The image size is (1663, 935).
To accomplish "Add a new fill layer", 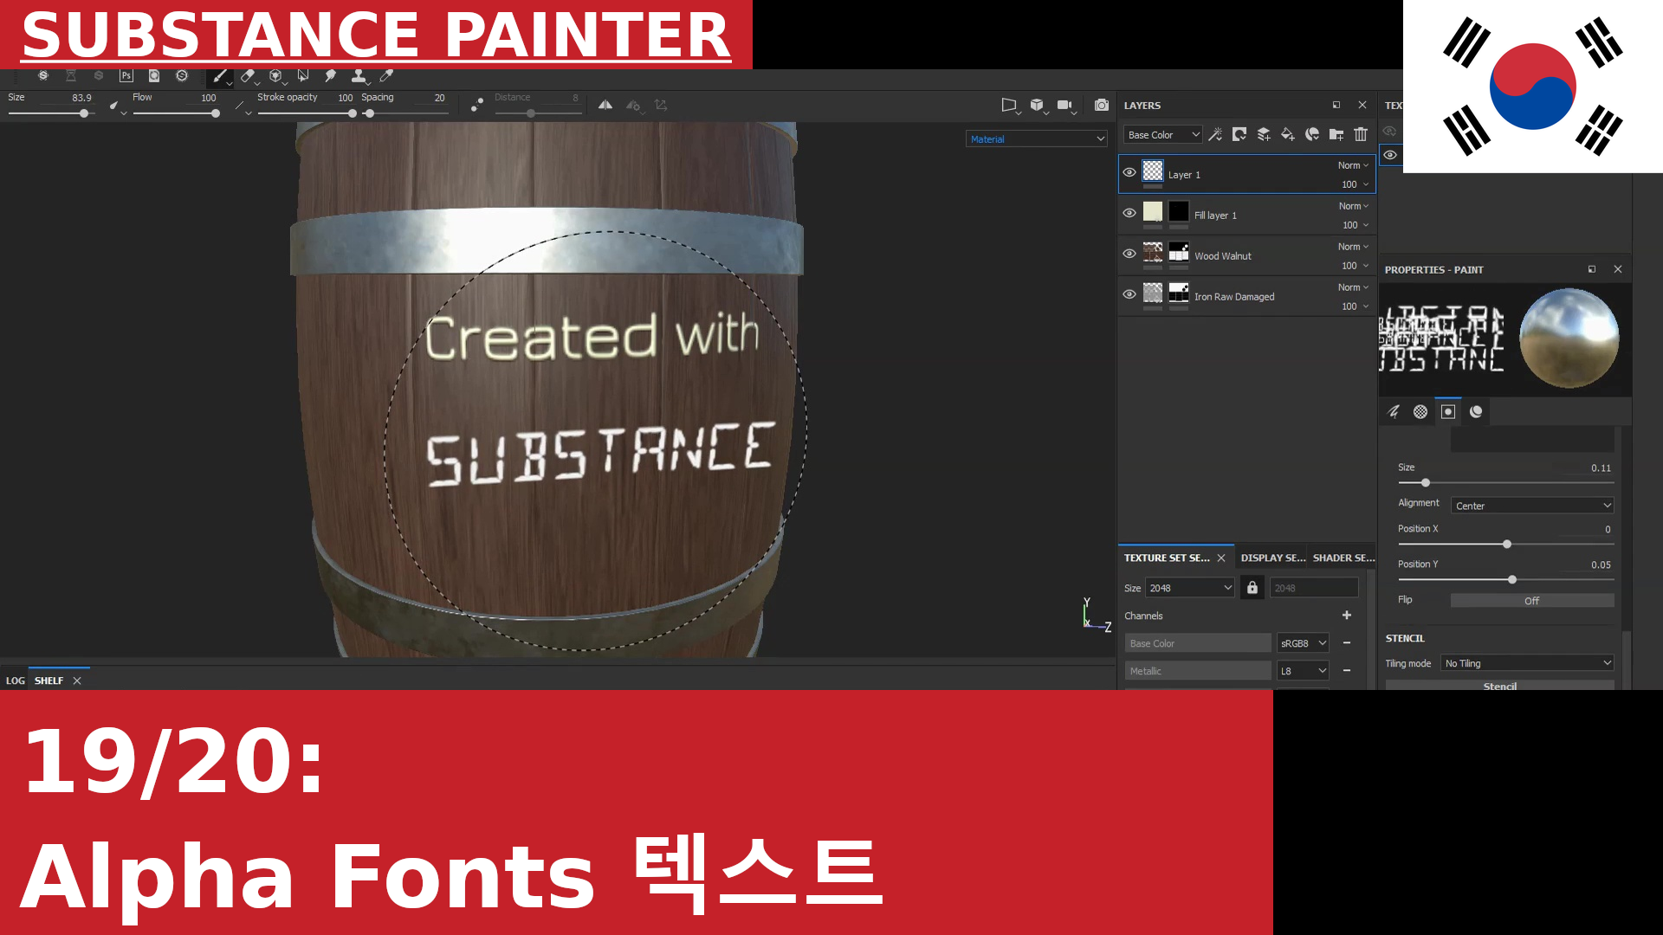I will tap(1288, 134).
